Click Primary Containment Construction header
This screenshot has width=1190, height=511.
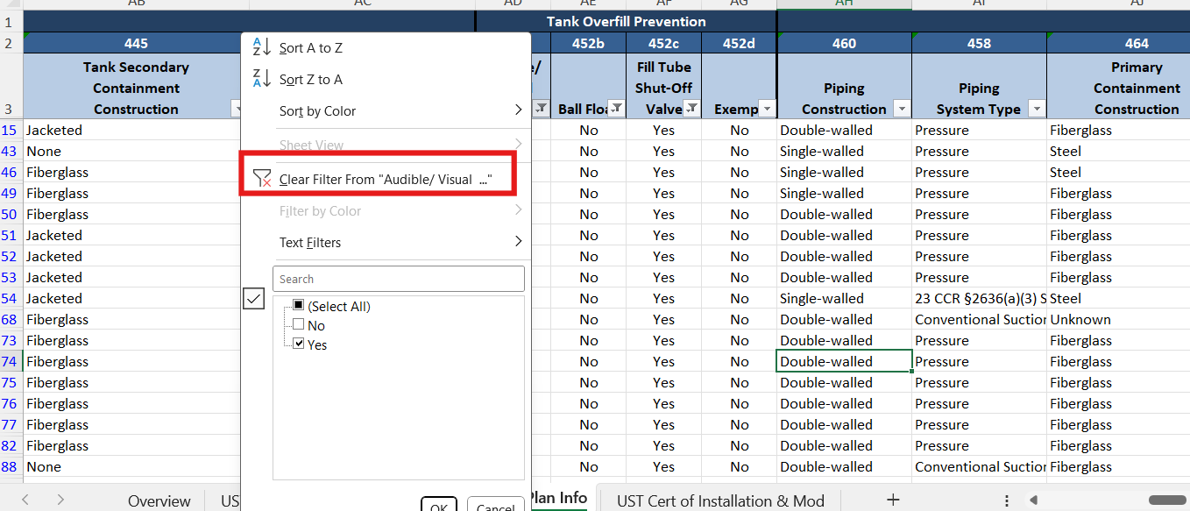[x=1119, y=87]
